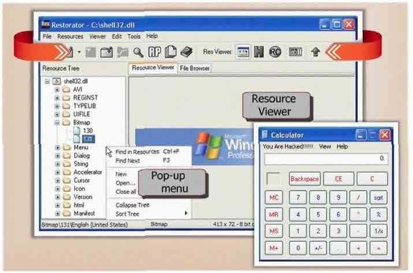
Task: Click the M+ memory add button
Action: pyautogui.click(x=274, y=248)
